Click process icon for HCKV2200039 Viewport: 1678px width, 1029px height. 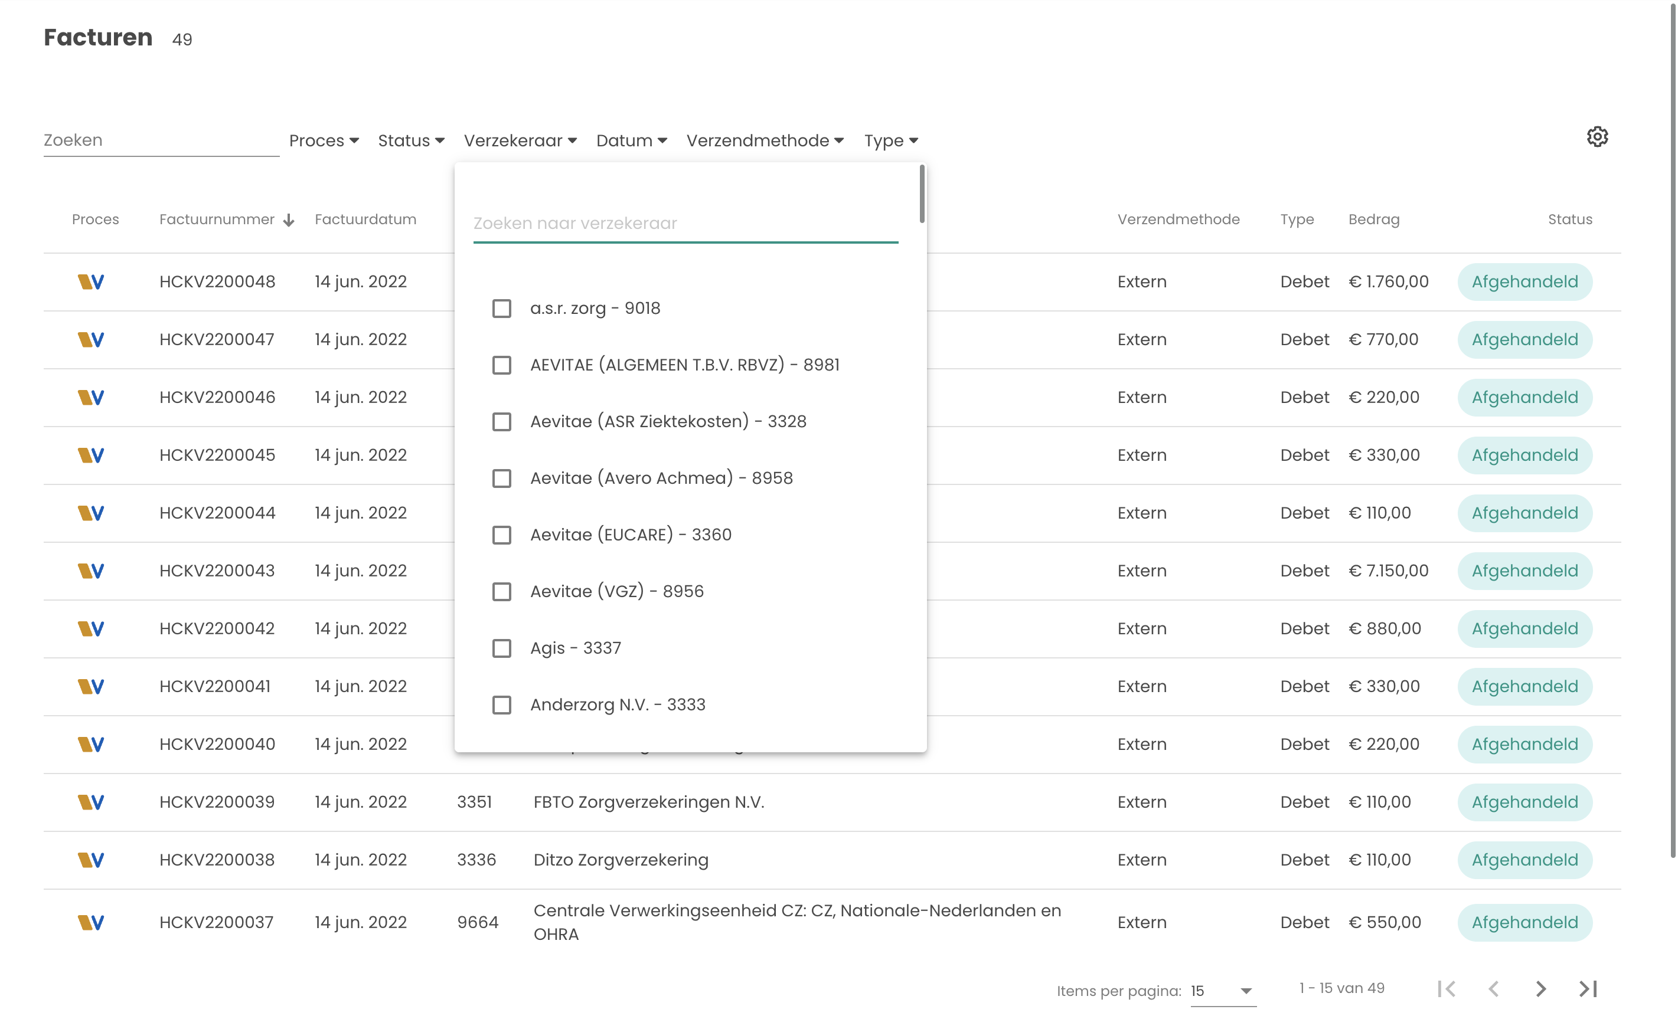click(90, 802)
